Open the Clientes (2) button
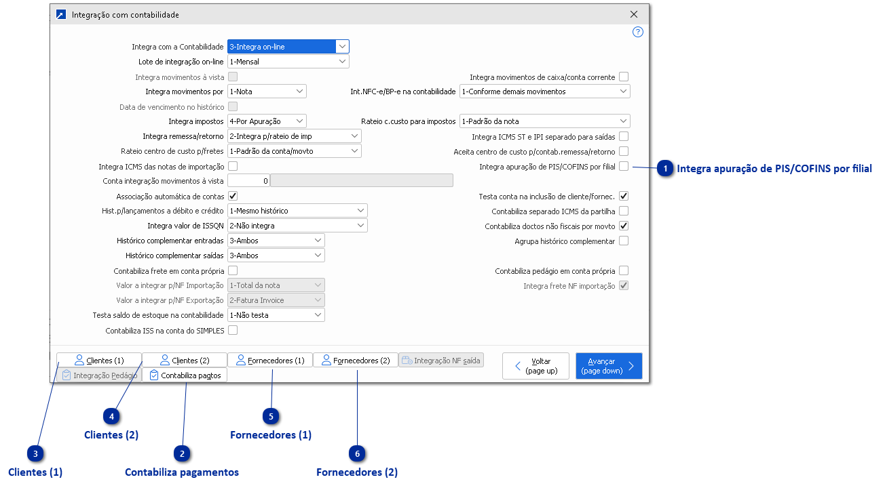The height and width of the screenshot is (490, 883). click(x=185, y=361)
